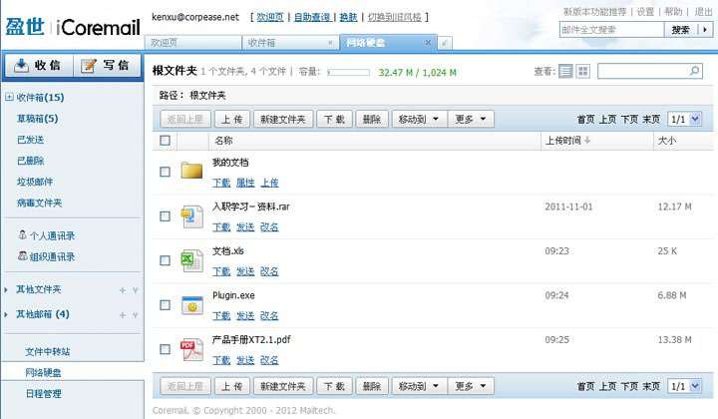Click the 文档.xls spreadsheet icon
Viewport: 718px width, 419px height.
pos(191,260)
